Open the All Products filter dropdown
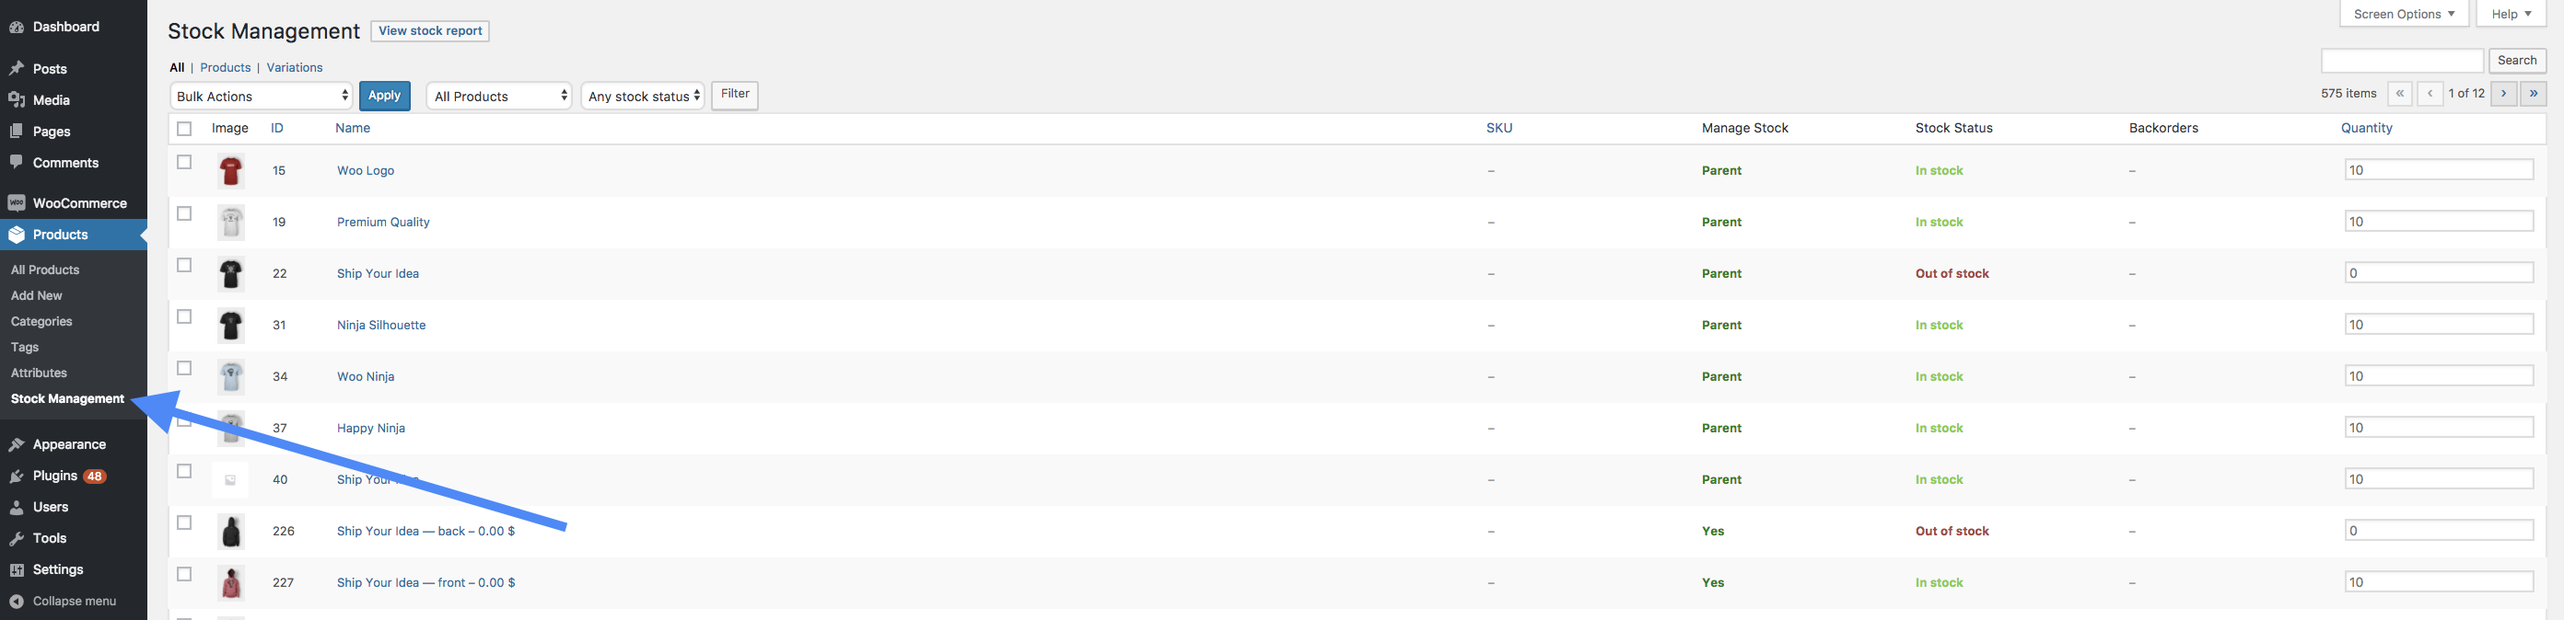 498,96
